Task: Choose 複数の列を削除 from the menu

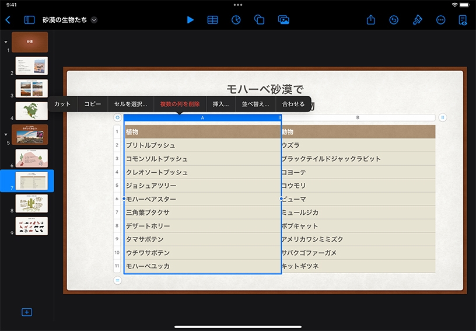Action: click(x=180, y=104)
